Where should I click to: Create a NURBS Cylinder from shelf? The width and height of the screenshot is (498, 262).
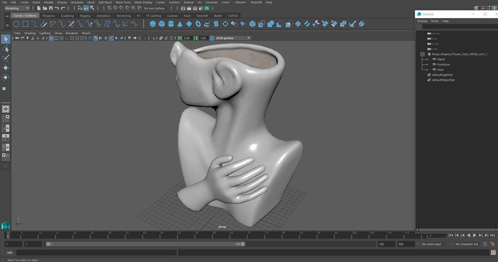click(x=171, y=24)
